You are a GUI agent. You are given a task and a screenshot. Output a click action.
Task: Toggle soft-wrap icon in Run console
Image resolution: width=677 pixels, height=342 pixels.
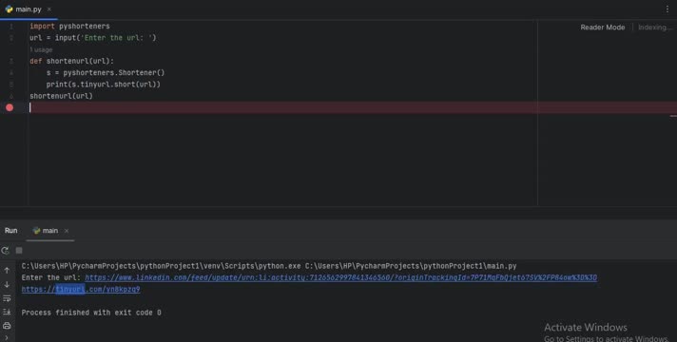[x=7, y=298]
